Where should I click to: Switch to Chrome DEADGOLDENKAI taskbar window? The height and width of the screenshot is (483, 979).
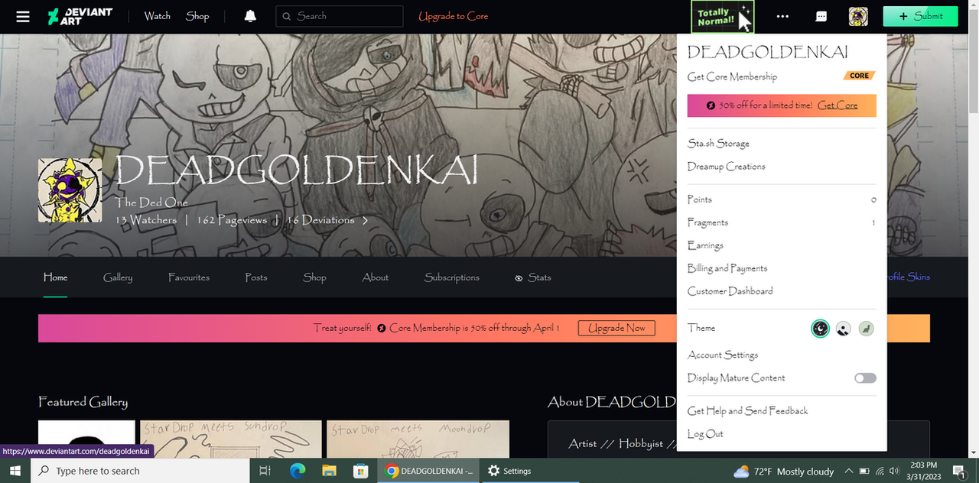(x=429, y=471)
